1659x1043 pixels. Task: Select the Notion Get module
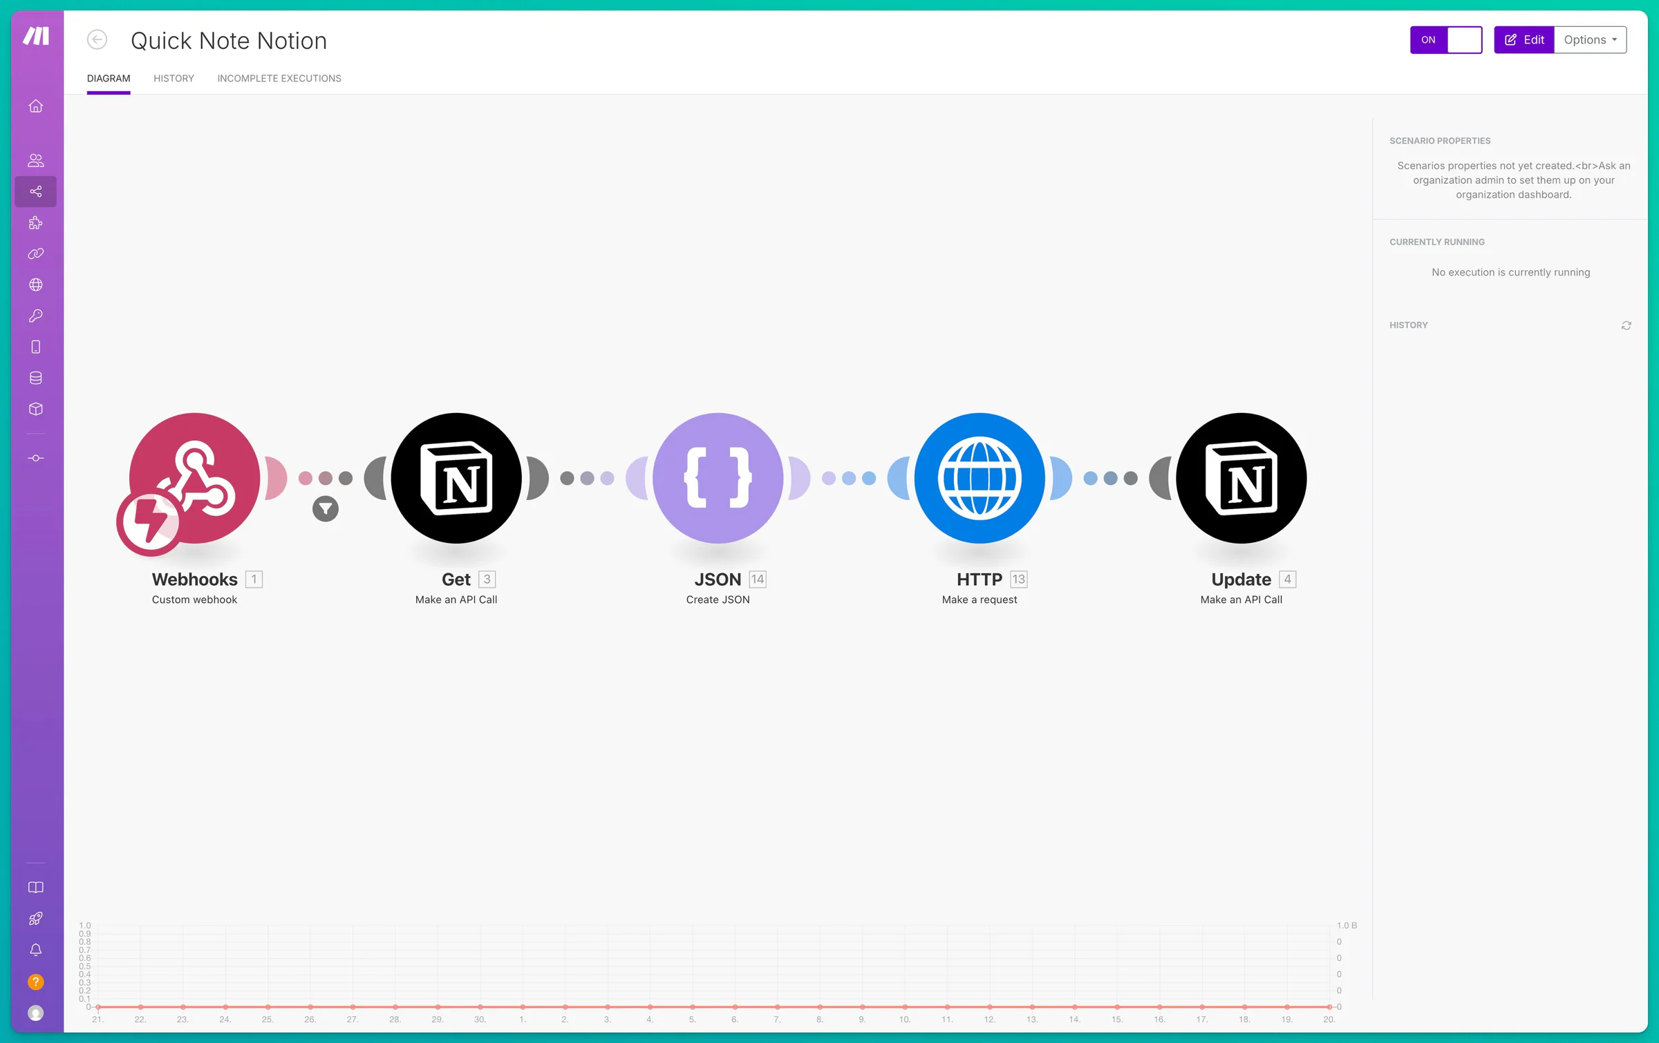pyautogui.click(x=456, y=478)
